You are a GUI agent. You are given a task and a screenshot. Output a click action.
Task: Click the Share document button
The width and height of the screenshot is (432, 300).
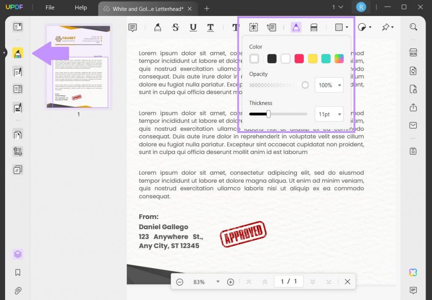(x=413, y=108)
